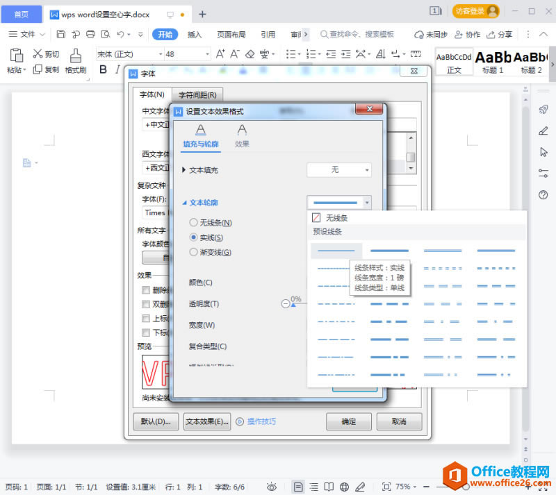Open the 文本轮廓 line style dropdown

pyautogui.click(x=339, y=202)
